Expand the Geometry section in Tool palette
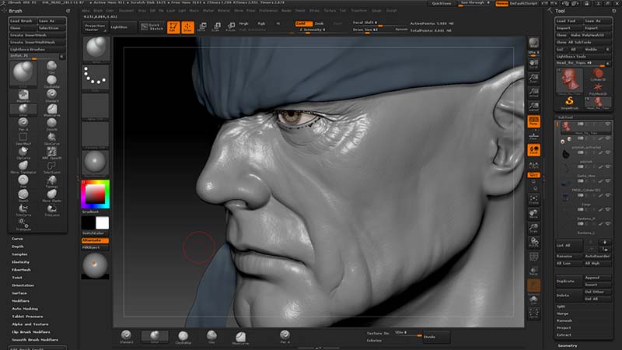Viewport: 622px width, 350px height. pos(568,345)
